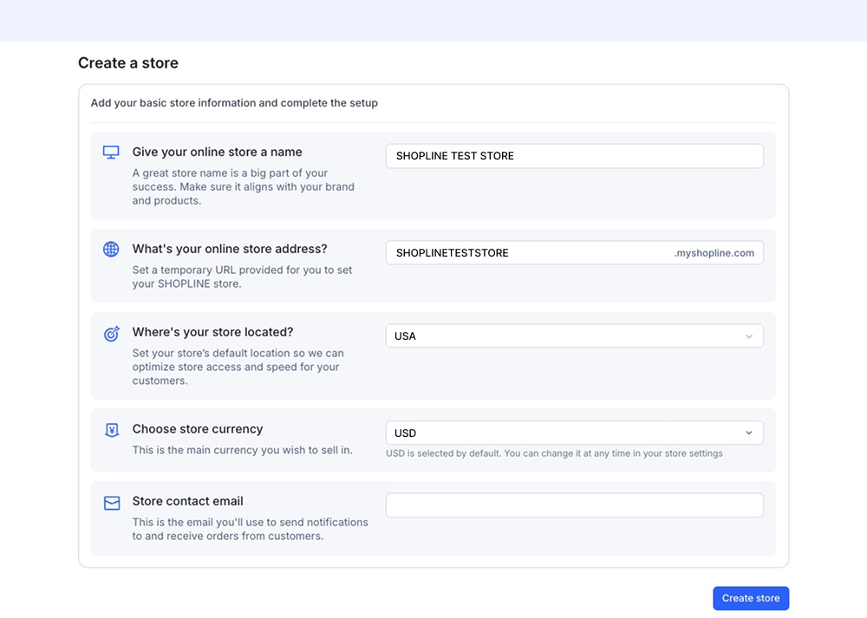Viewport: 867px width, 618px height.
Task: Click the "Create a store" page heading
Action: 128,63
